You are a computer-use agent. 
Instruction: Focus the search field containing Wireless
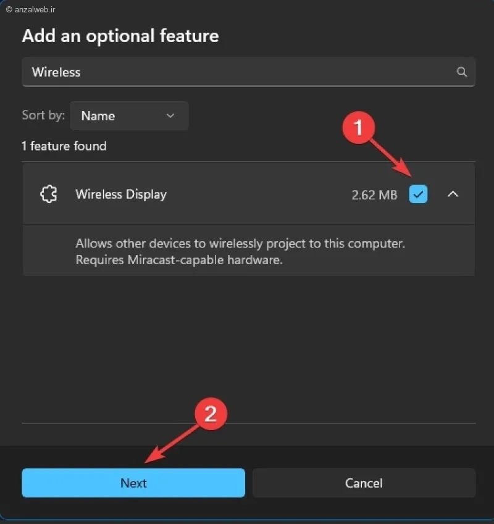(249, 72)
